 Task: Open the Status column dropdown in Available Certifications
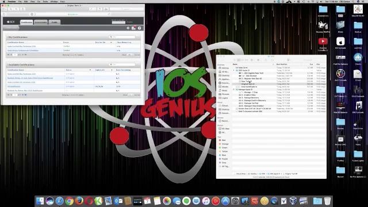pos(90,70)
